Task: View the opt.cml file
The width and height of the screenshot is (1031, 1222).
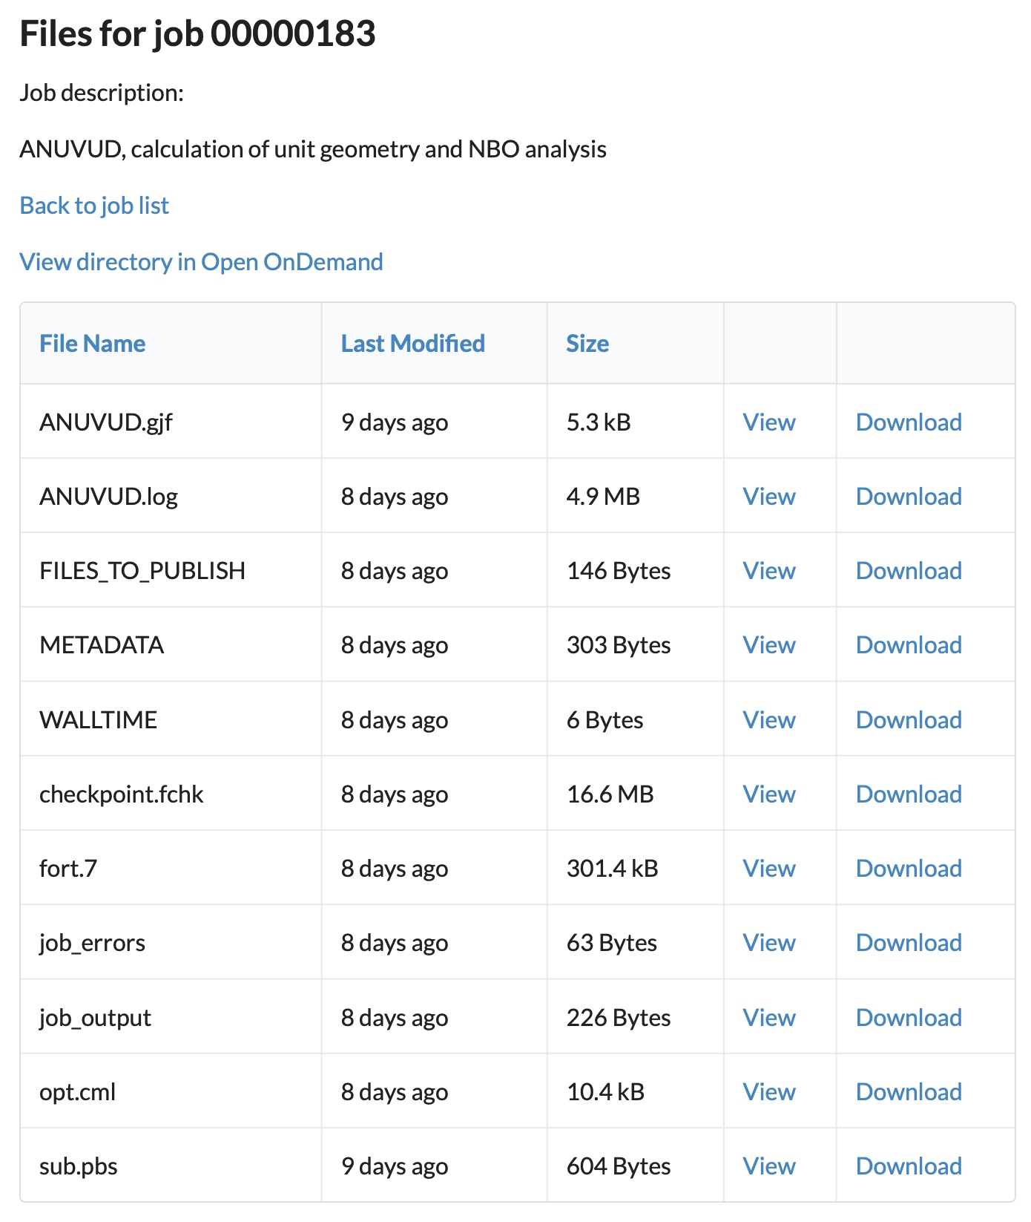Action: click(x=768, y=1092)
